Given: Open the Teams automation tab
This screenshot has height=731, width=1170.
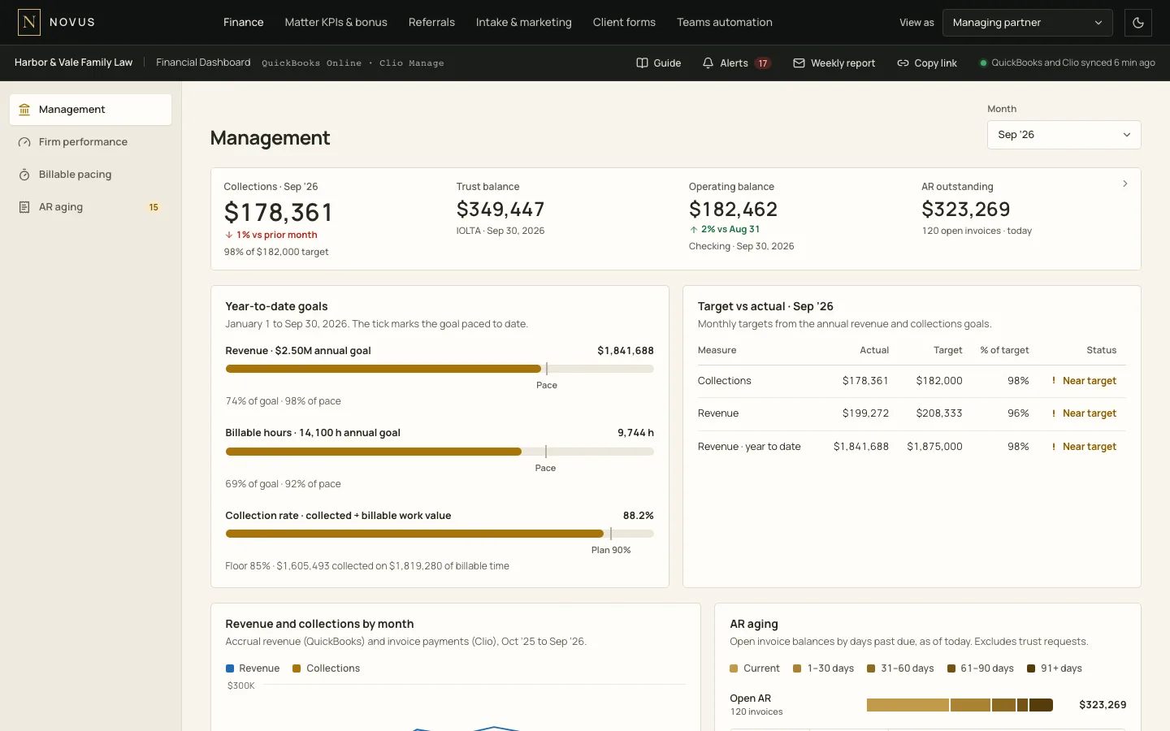Looking at the screenshot, I should coord(725,22).
